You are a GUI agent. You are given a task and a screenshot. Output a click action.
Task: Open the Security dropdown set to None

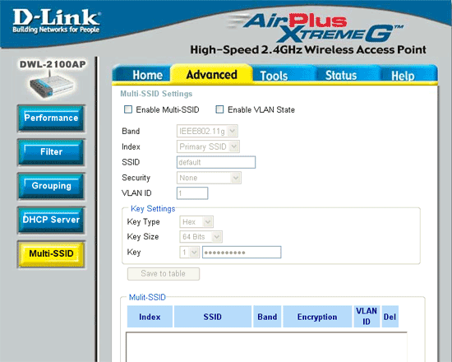209,178
